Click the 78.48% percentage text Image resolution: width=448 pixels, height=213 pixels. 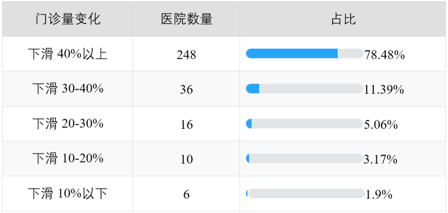384,55
